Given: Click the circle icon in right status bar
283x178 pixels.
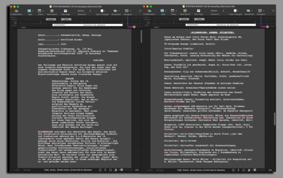Looking at the screenshot, I should click(x=244, y=170).
